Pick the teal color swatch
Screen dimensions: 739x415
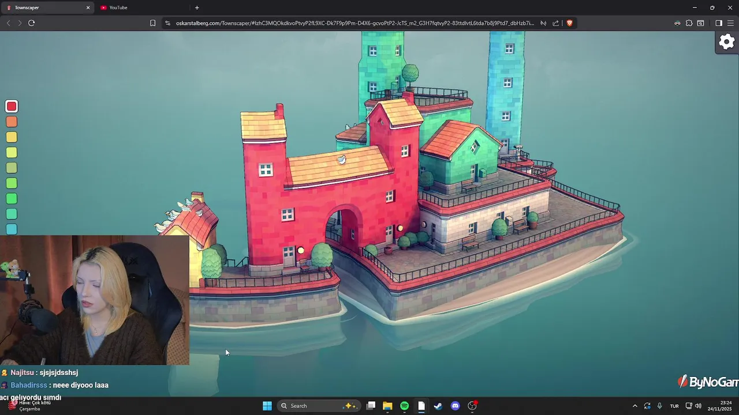click(12, 214)
